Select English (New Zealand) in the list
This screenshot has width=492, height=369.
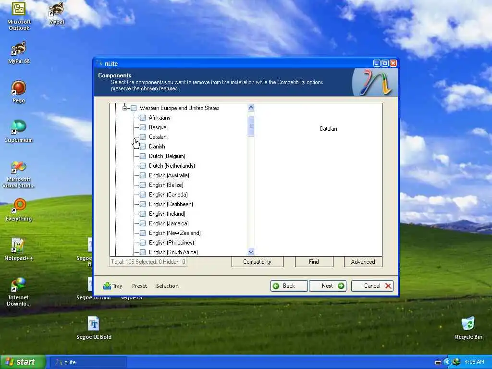tap(175, 233)
